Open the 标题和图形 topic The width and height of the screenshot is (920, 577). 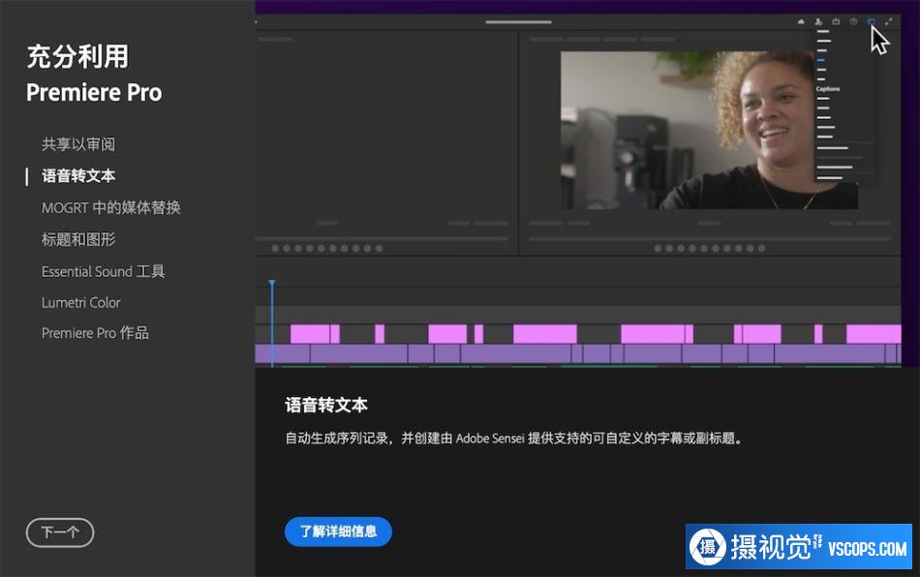[x=78, y=239]
